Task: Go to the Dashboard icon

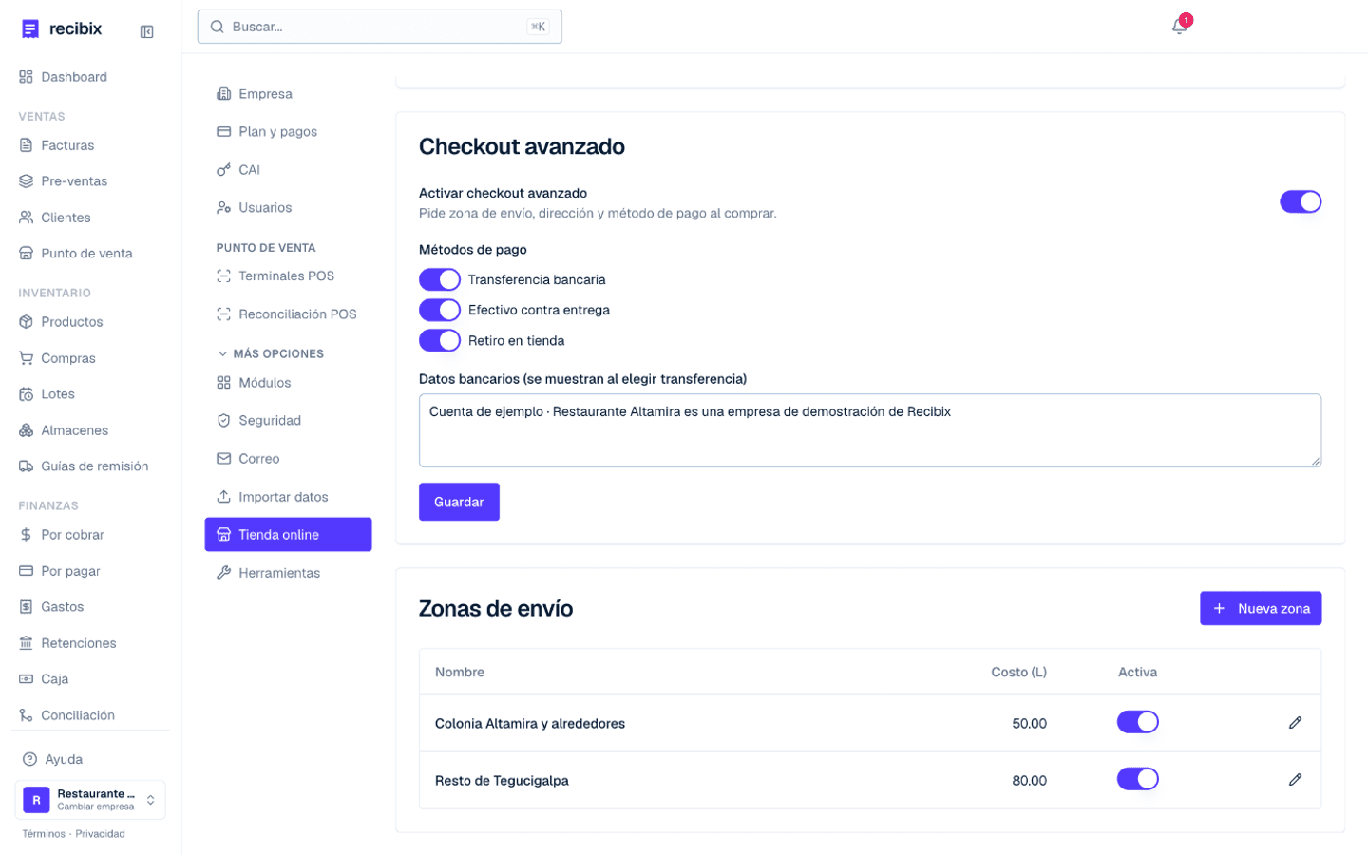Action: coord(26,77)
